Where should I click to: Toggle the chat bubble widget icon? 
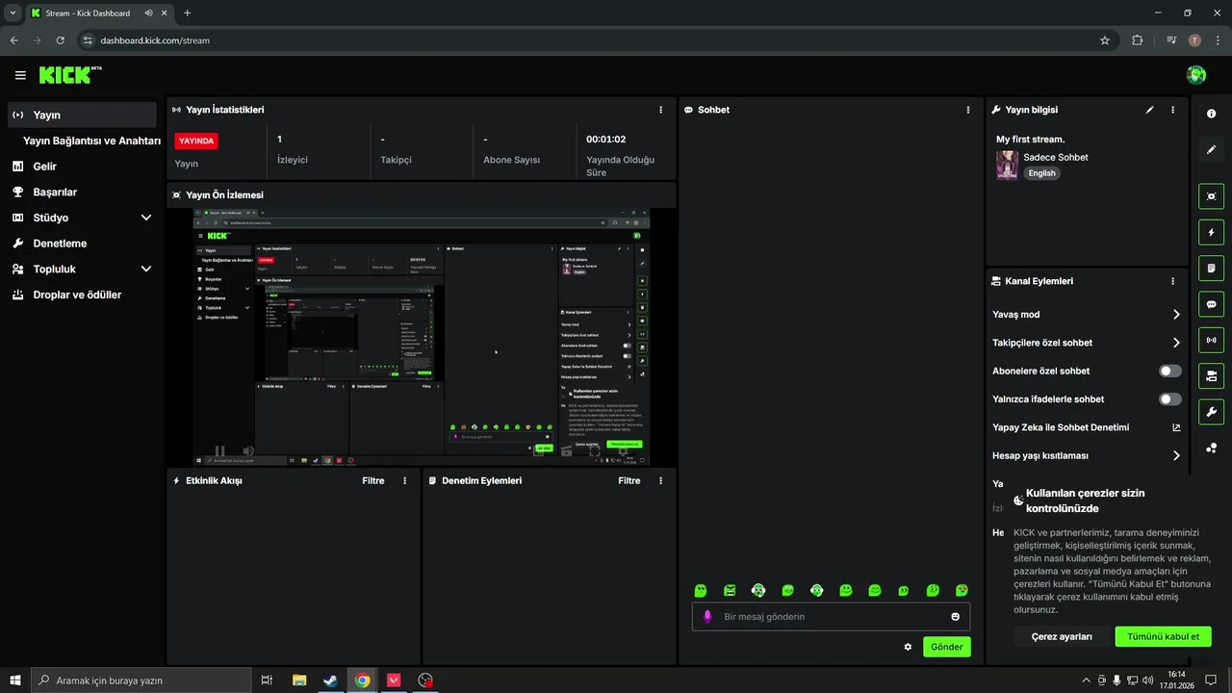(x=1211, y=304)
